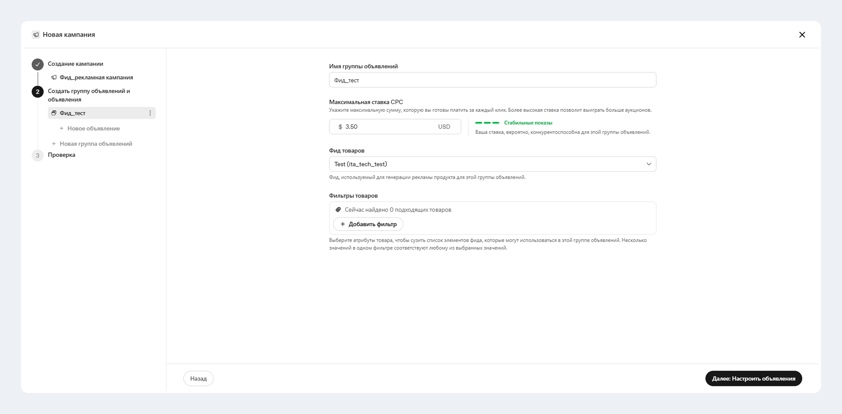Image resolution: width=842 pixels, height=414 pixels.
Task: Click the step 2 circle icon
Action: (x=38, y=92)
